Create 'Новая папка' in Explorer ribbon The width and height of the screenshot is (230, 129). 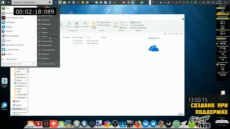click(94, 25)
